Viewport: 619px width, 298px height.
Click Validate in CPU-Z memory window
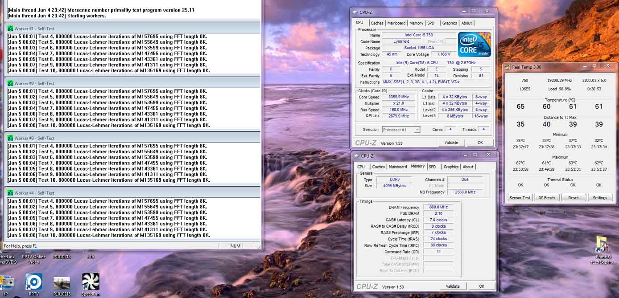453,286
